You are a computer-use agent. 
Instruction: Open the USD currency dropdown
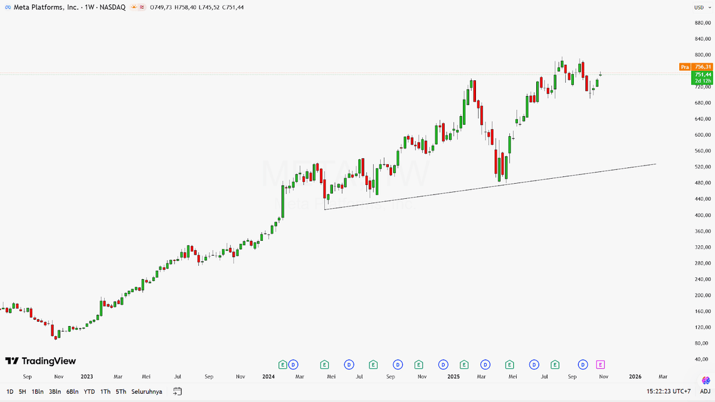(x=702, y=8)
